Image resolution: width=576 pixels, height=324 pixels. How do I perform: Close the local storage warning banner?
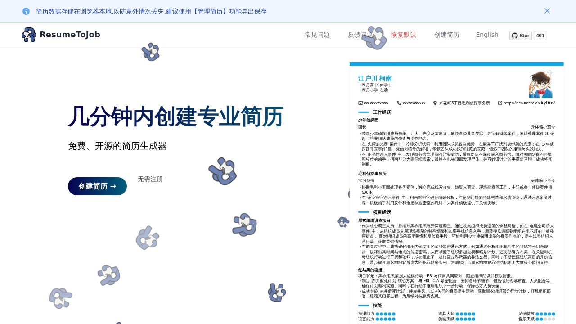click(x=547, y=11)
